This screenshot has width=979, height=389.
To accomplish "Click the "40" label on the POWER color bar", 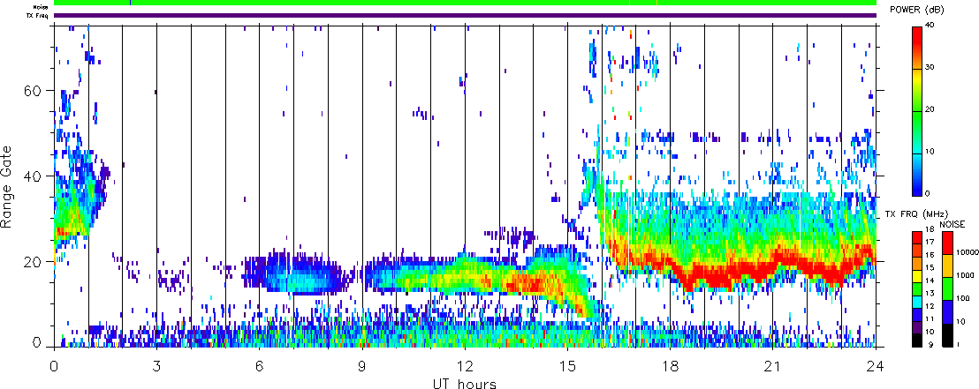I will tap(930, 26).
